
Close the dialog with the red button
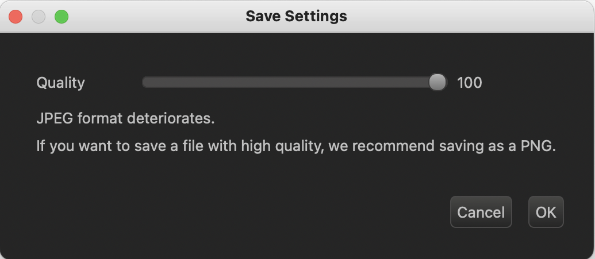[16, 17]
